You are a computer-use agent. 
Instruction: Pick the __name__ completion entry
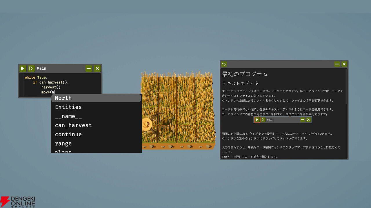point(68,116)
